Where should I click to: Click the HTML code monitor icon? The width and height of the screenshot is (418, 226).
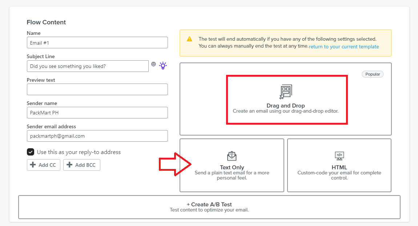coord(339,156)
